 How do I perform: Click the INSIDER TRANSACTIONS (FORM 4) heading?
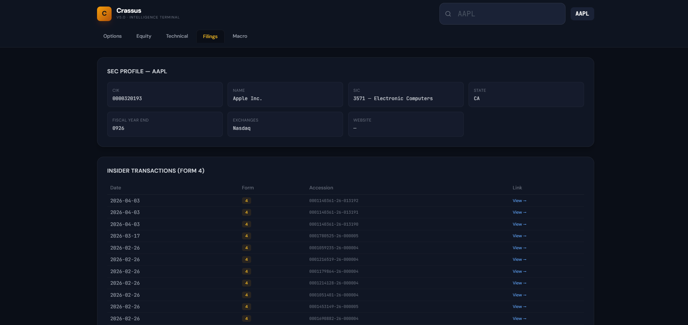156,171
